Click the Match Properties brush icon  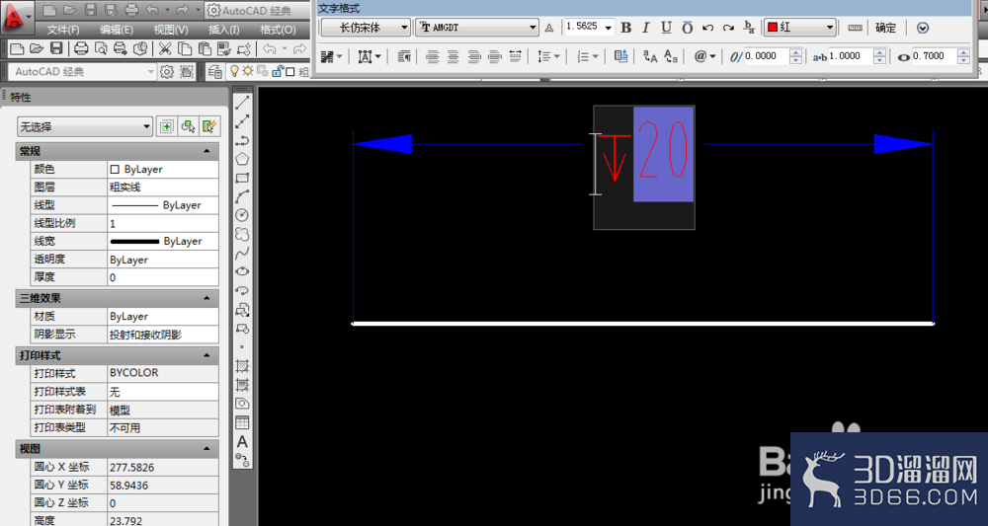[225, 48]
